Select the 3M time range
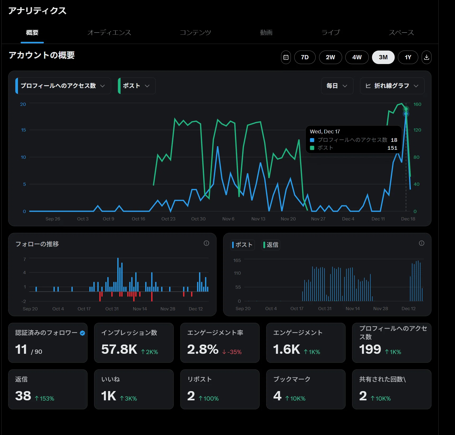 [x=383, y=57]
